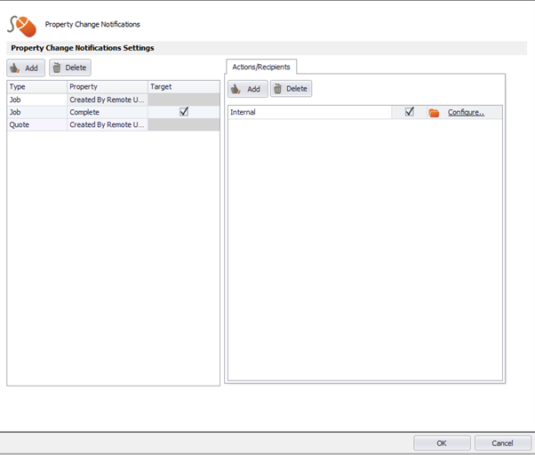Click the trash icon on the Actions/Recipients Delete button
535x455 pixels.
(278, 89)
